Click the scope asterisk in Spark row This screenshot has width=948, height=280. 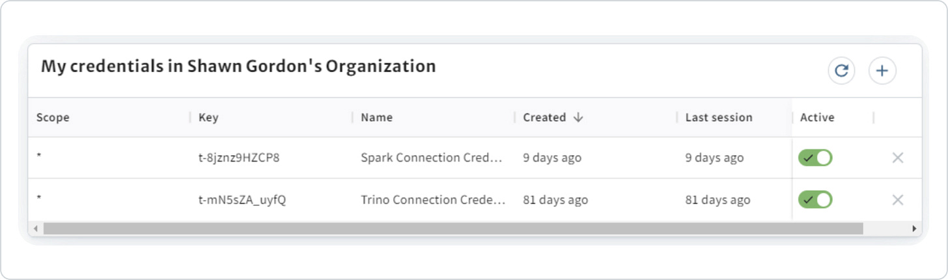click(x=39, y=157)
